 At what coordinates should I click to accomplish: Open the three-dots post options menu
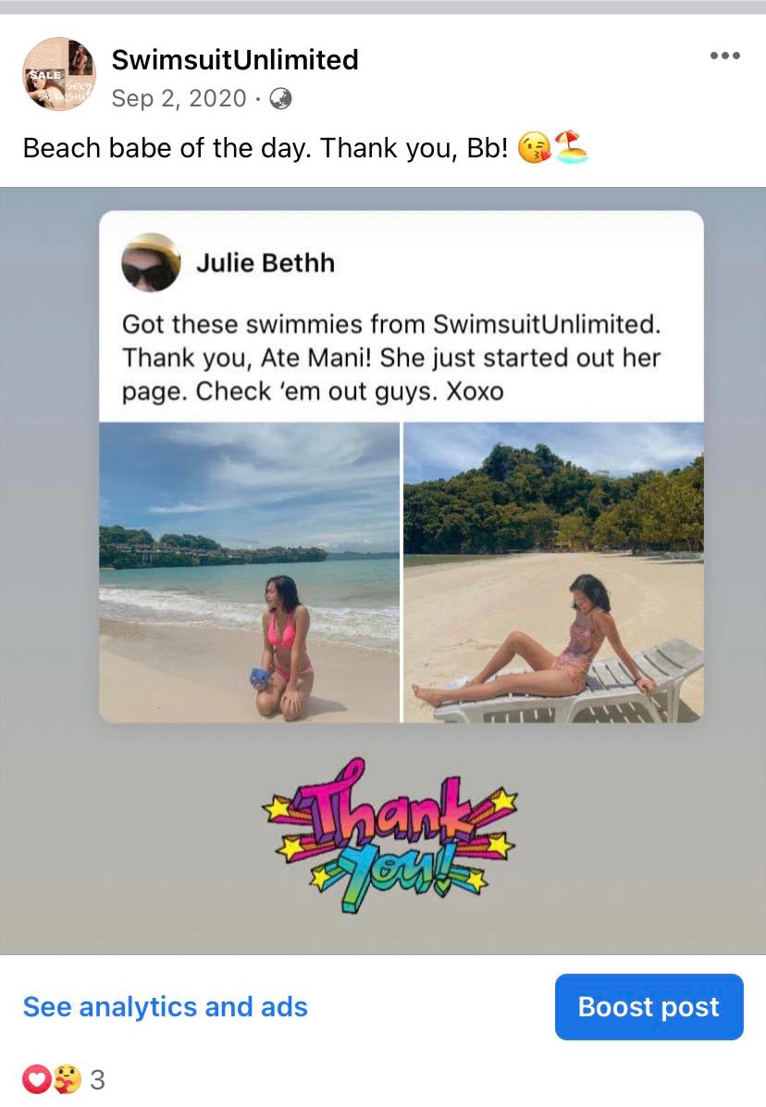tap(724, 56)
